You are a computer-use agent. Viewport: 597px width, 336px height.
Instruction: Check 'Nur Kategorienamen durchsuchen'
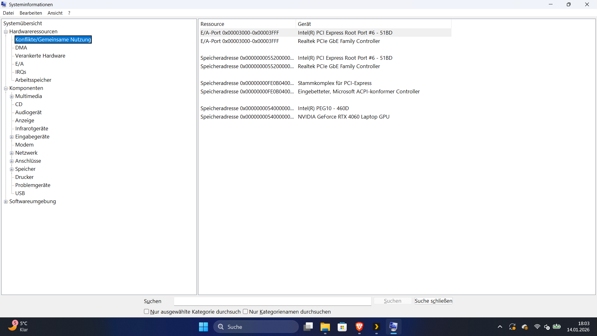245,311
